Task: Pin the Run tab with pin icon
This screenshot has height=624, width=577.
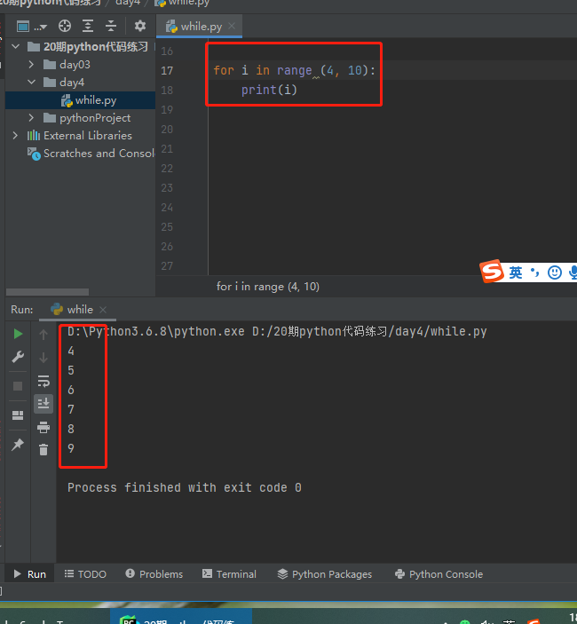Action: (x=18, y=445)
